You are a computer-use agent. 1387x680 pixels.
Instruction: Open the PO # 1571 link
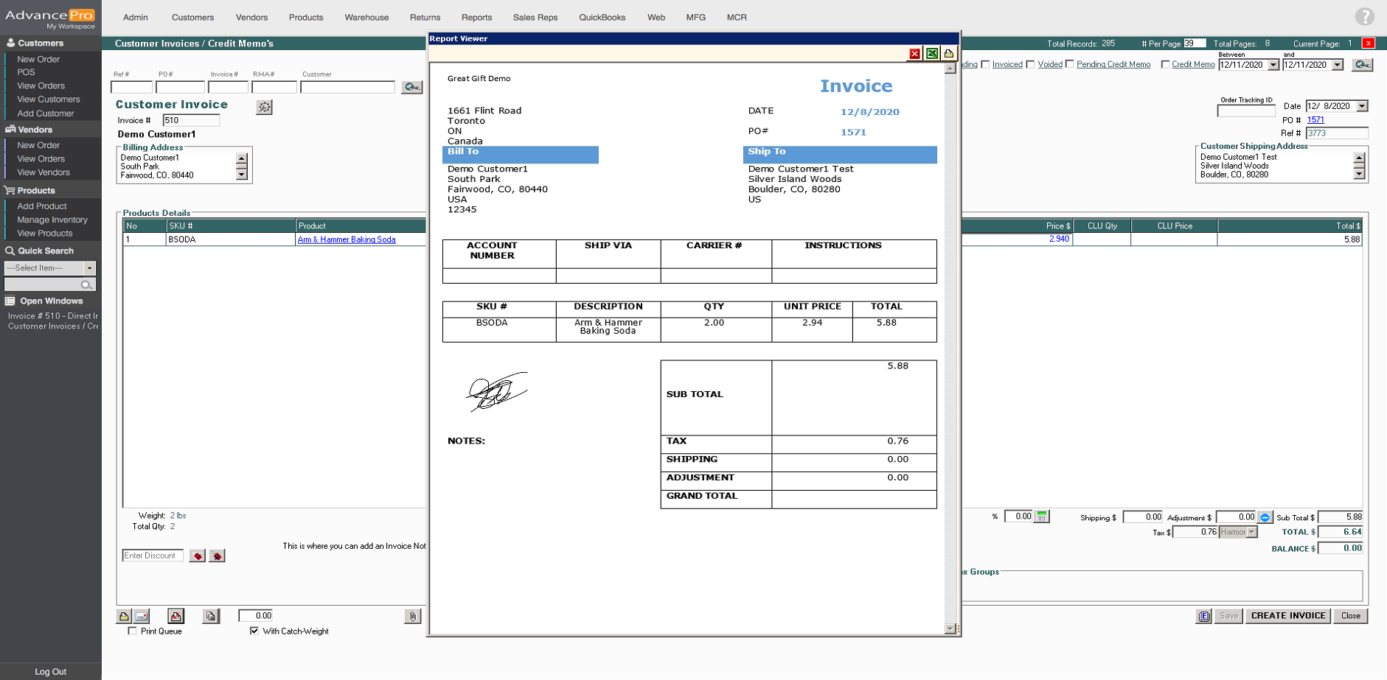1315,119
